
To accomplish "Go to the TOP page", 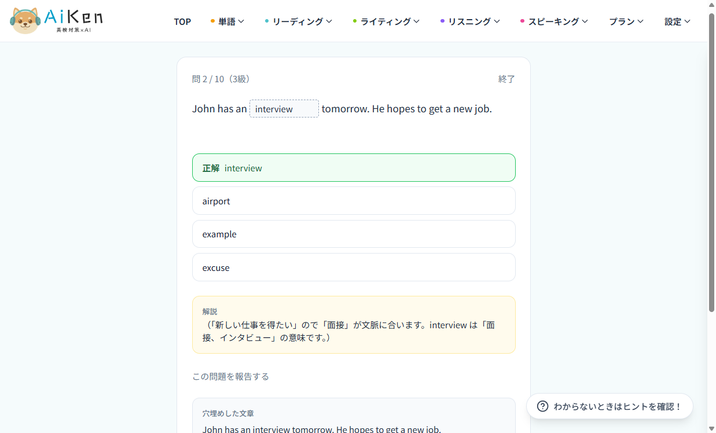I will (182, 21).
